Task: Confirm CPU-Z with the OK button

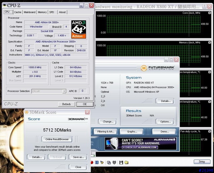Action: pyautogui.click(x=85, y=104)
